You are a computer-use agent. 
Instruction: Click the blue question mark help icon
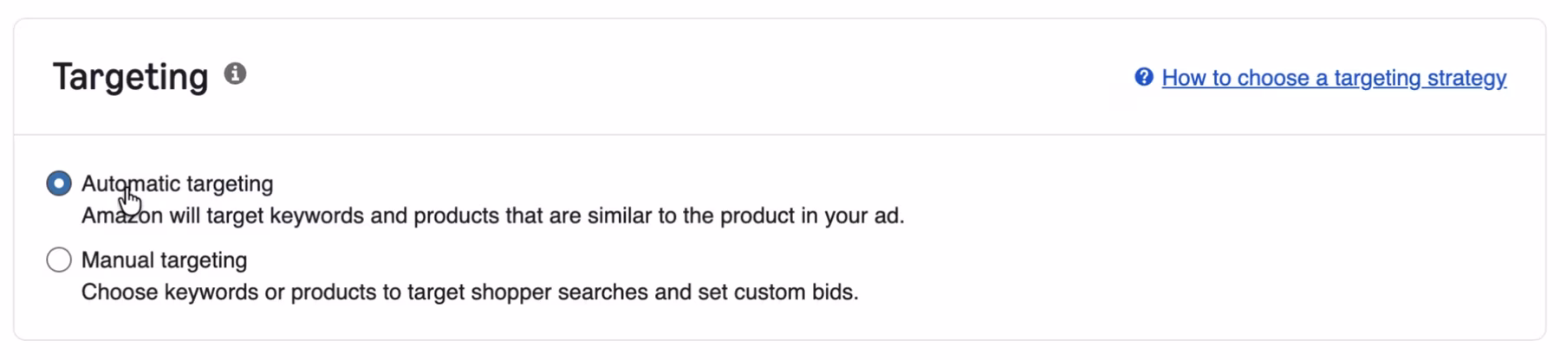coord(1143,77)
